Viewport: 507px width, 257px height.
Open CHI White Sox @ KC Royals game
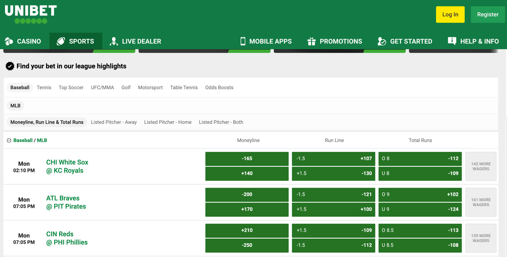(67, 167)
